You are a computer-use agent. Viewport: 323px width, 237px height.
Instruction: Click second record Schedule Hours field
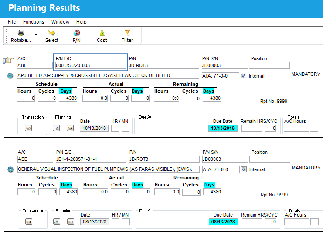tap(26, 192)
